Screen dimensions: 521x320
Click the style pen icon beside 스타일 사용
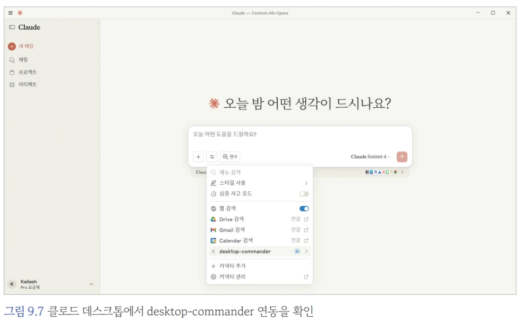click(x=214, y=183)
